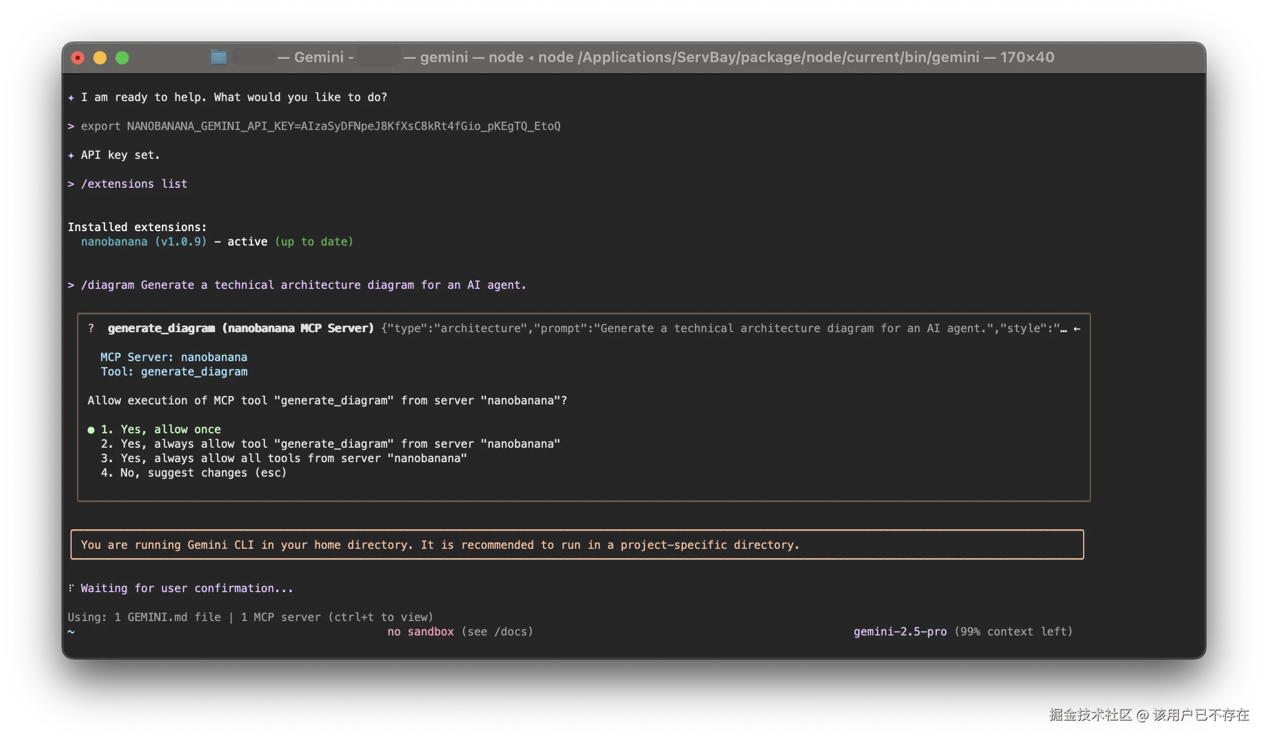Click the sparkle icon before "API key set."
This screenshot has height=741, width=1268.
[71, 156]
